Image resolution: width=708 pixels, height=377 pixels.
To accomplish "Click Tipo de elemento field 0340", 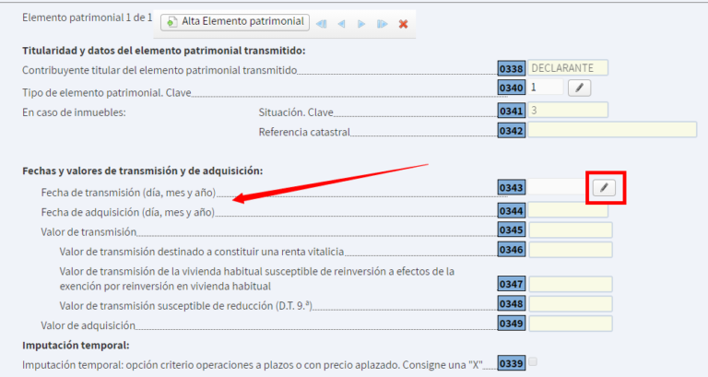I will (x=546, y=88).
